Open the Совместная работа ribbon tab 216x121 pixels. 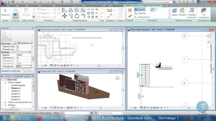[94, 6]
